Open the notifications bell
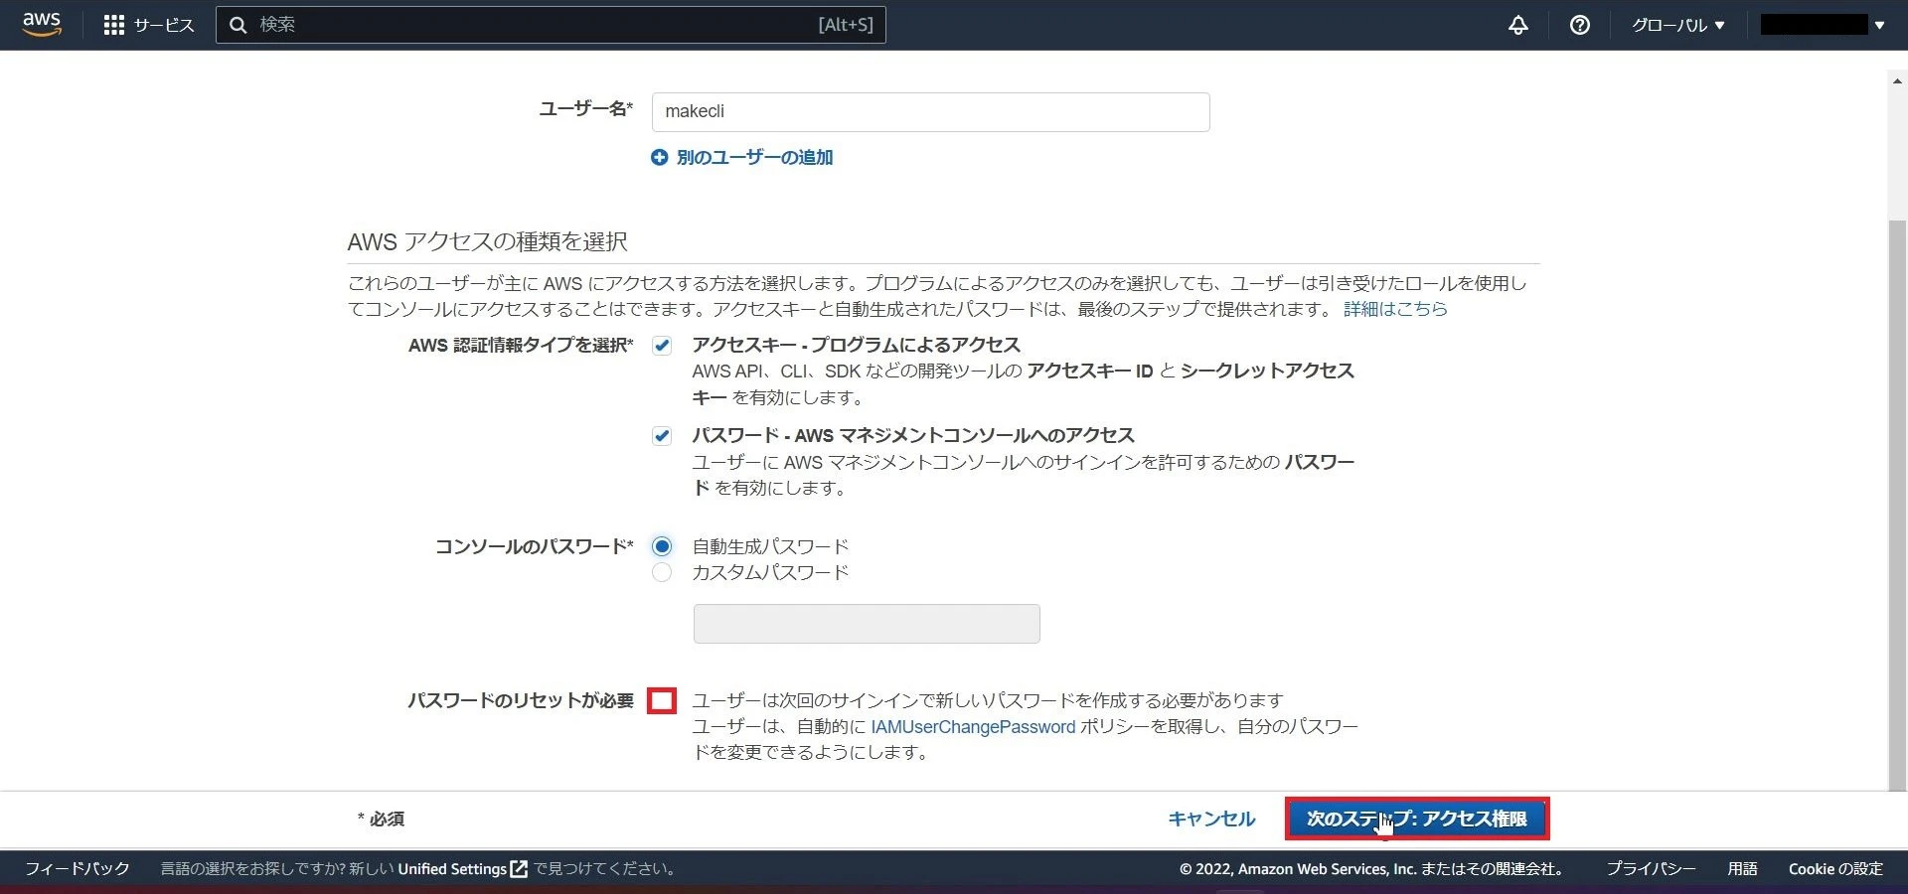This screenshot has height=894, width=1908. click(x=1517, y=25)
